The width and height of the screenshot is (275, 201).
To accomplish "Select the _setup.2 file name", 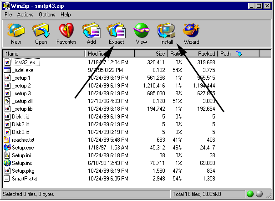I will tap(21, 86).
